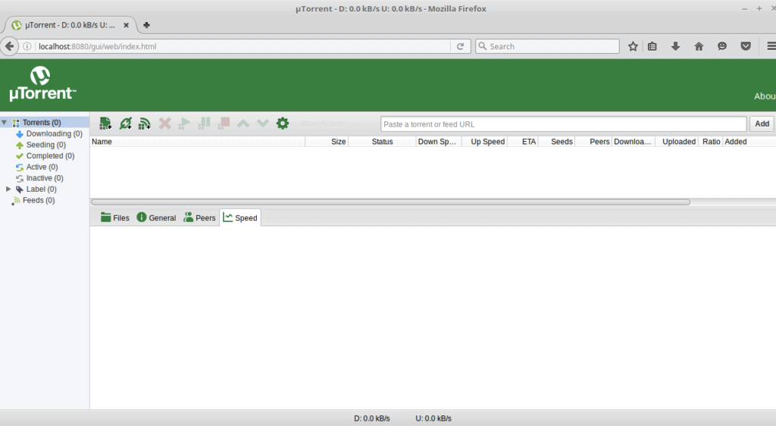Image resolution: width=776 pixels, height=426 pixels.
Task: Expand the Label tree arrow
Action: coord(8,189)
